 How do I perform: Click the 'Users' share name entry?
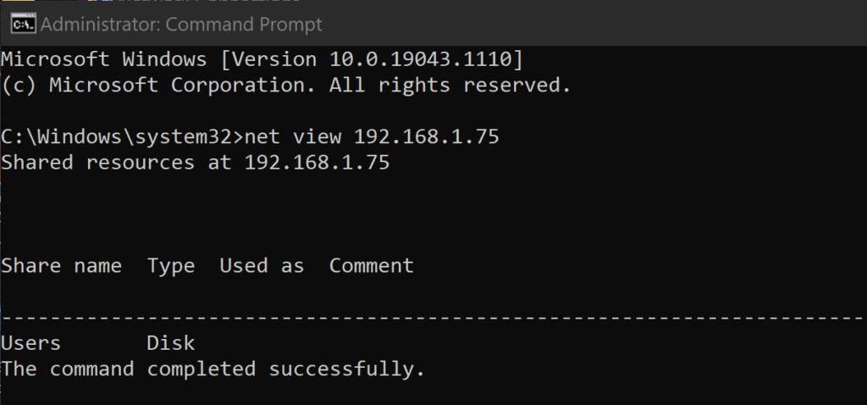click(x=30, y=342)
